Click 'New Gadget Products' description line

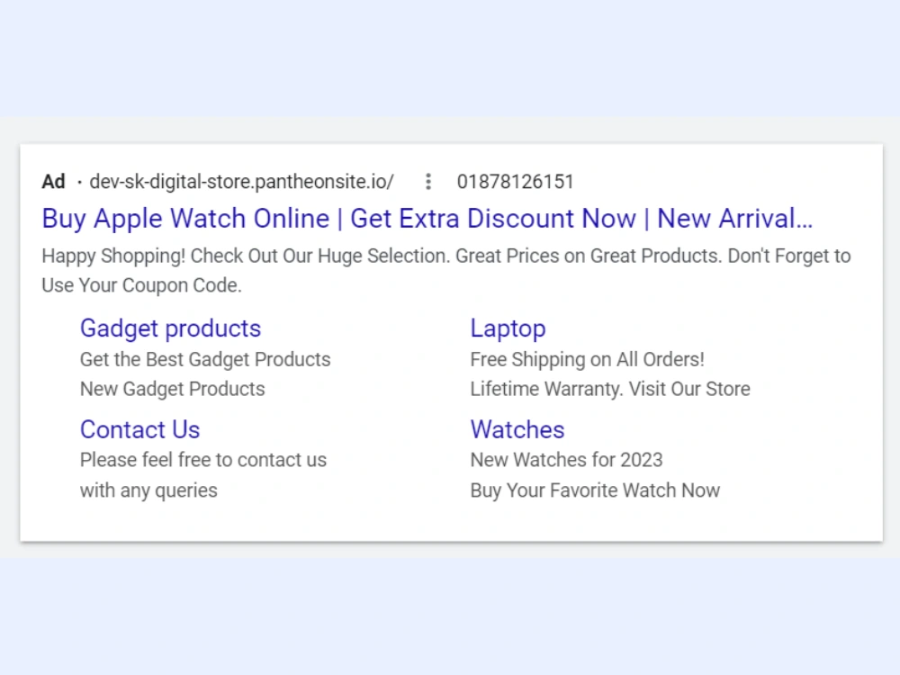tap(172, 389)
